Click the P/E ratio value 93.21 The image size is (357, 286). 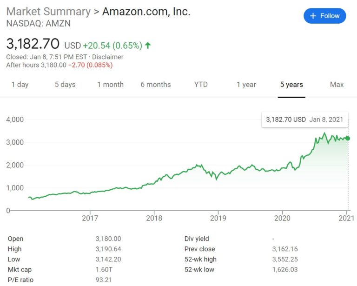pyautogui.click(x=104, y=280)
